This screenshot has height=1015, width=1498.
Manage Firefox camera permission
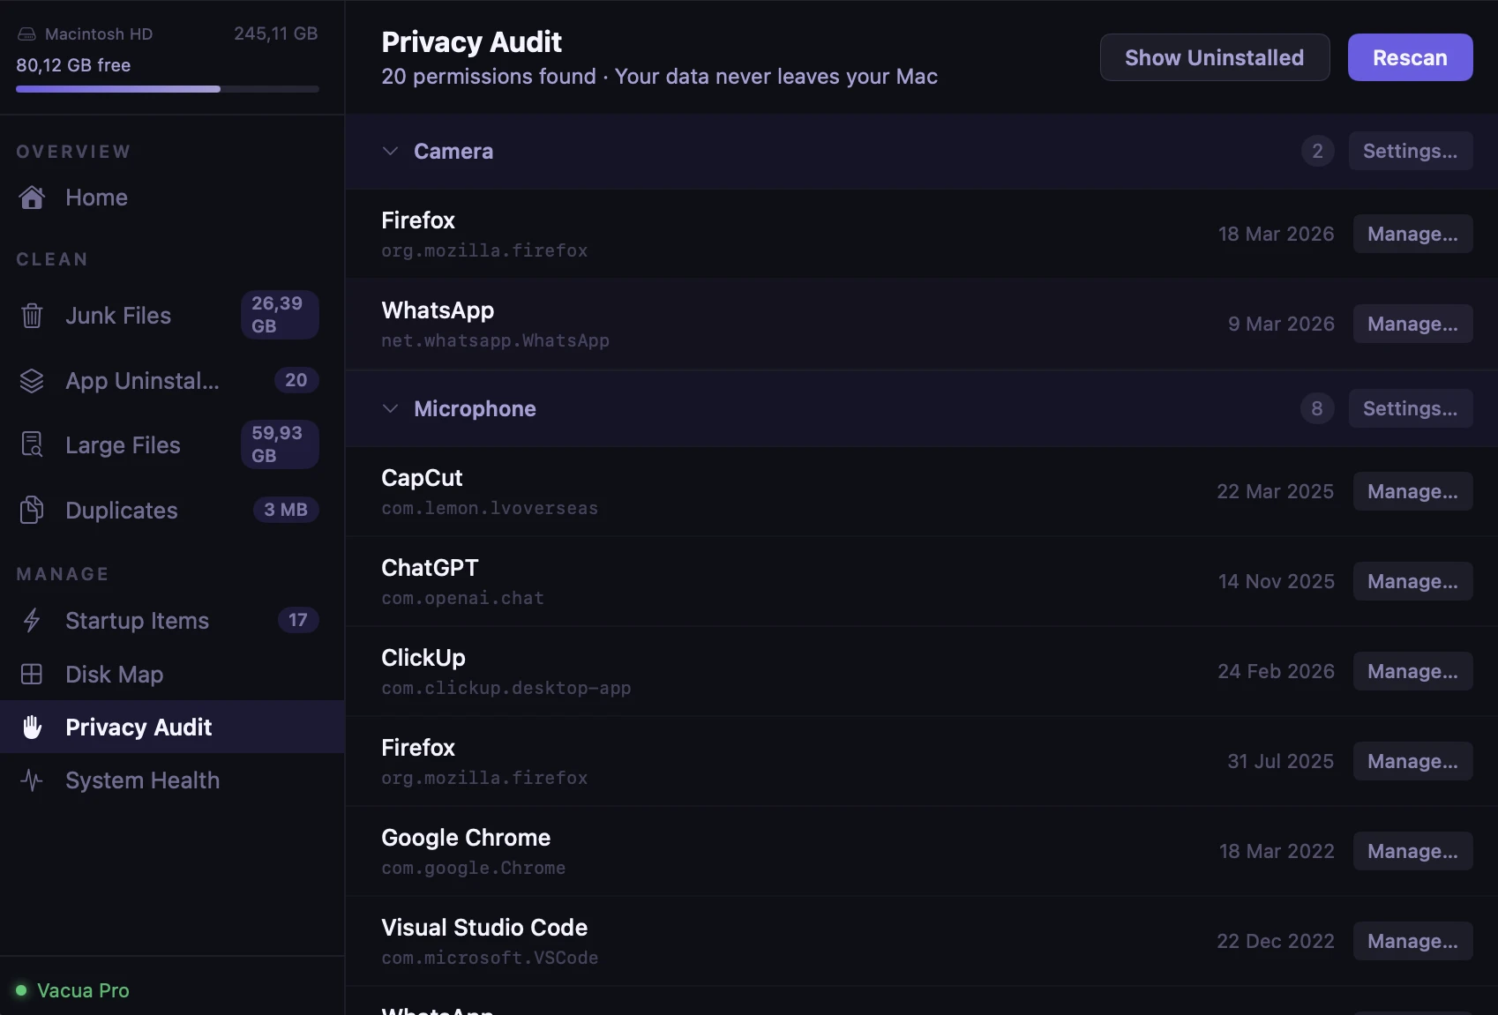1412,234
